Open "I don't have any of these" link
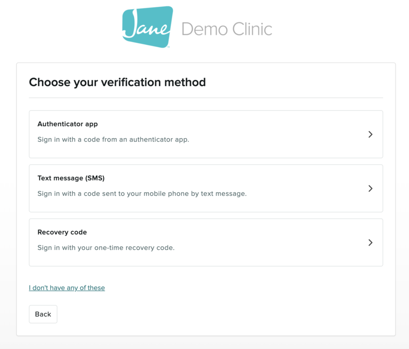The width and height of the screenshot is (409, 349). click(x=67, y=288)
